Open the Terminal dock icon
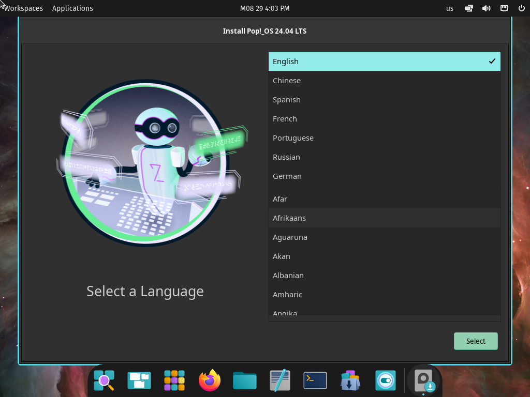The image size is (530, 397). [x=315, y=380]
